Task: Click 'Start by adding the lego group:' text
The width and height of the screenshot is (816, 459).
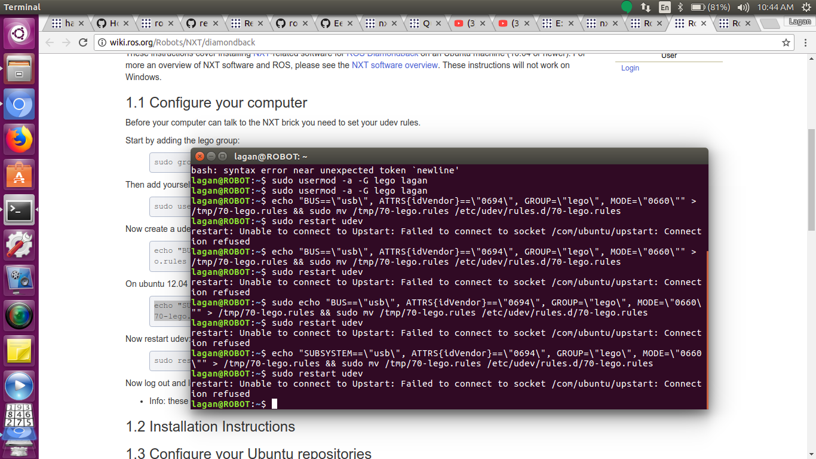Action: pos(182,140)
